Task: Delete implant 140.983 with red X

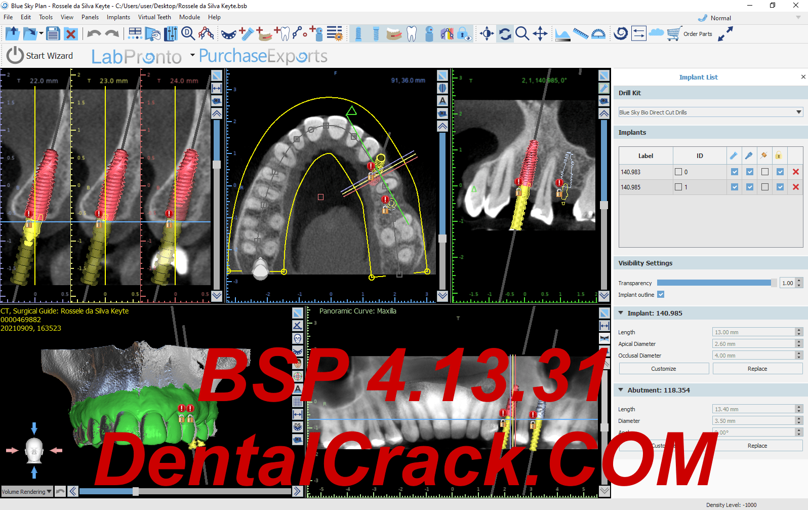Action: 796,172
